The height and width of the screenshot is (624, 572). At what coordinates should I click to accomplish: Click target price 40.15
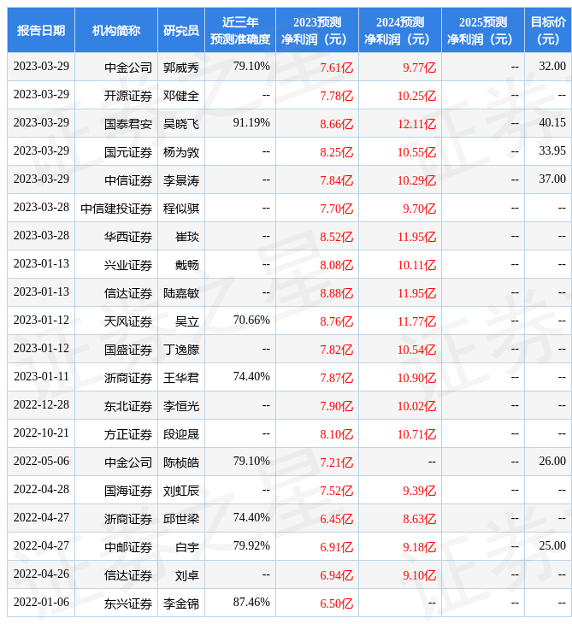point(552,122)
